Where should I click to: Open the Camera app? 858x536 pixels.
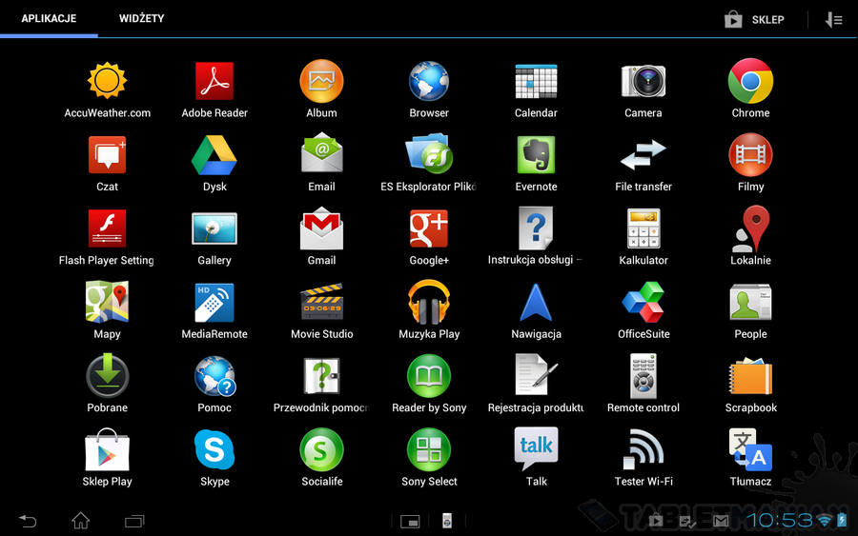click(x=643, y=81)
